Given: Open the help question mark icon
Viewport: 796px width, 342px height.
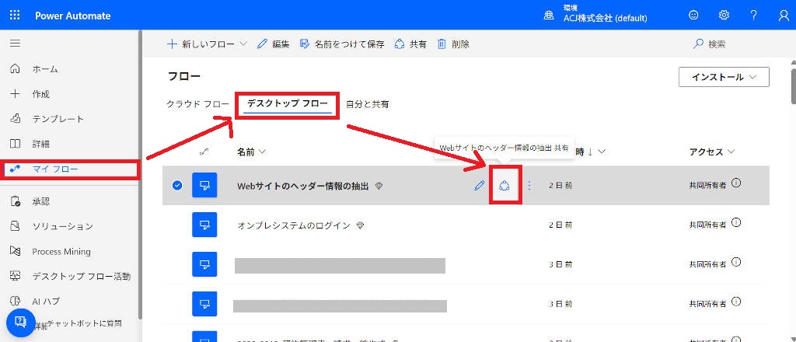Looking at the screenshot, I should 754,16.
